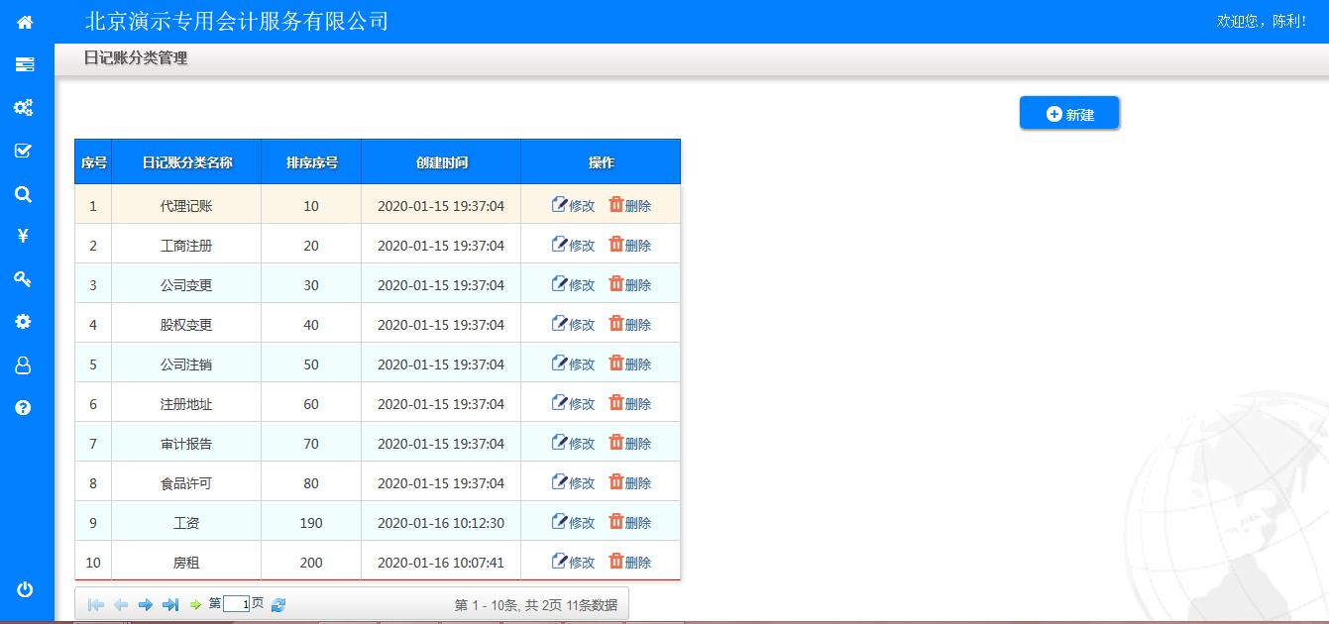Open the checkmark task icon in sidebar
The width and height of the screenshot is (1329, 624).
pos(24,151)
